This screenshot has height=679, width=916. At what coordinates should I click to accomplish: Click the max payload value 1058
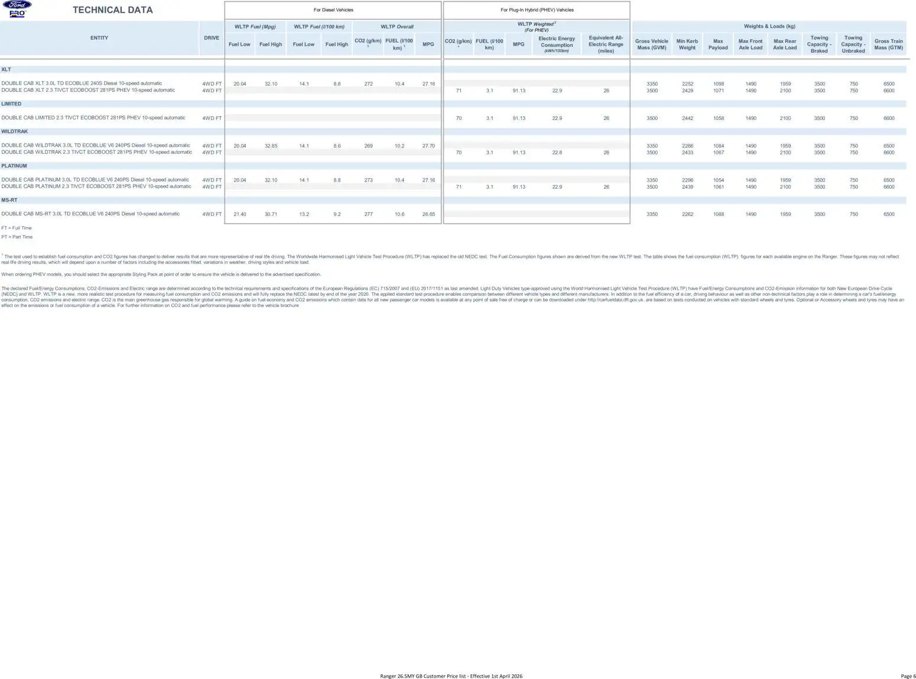719,118
